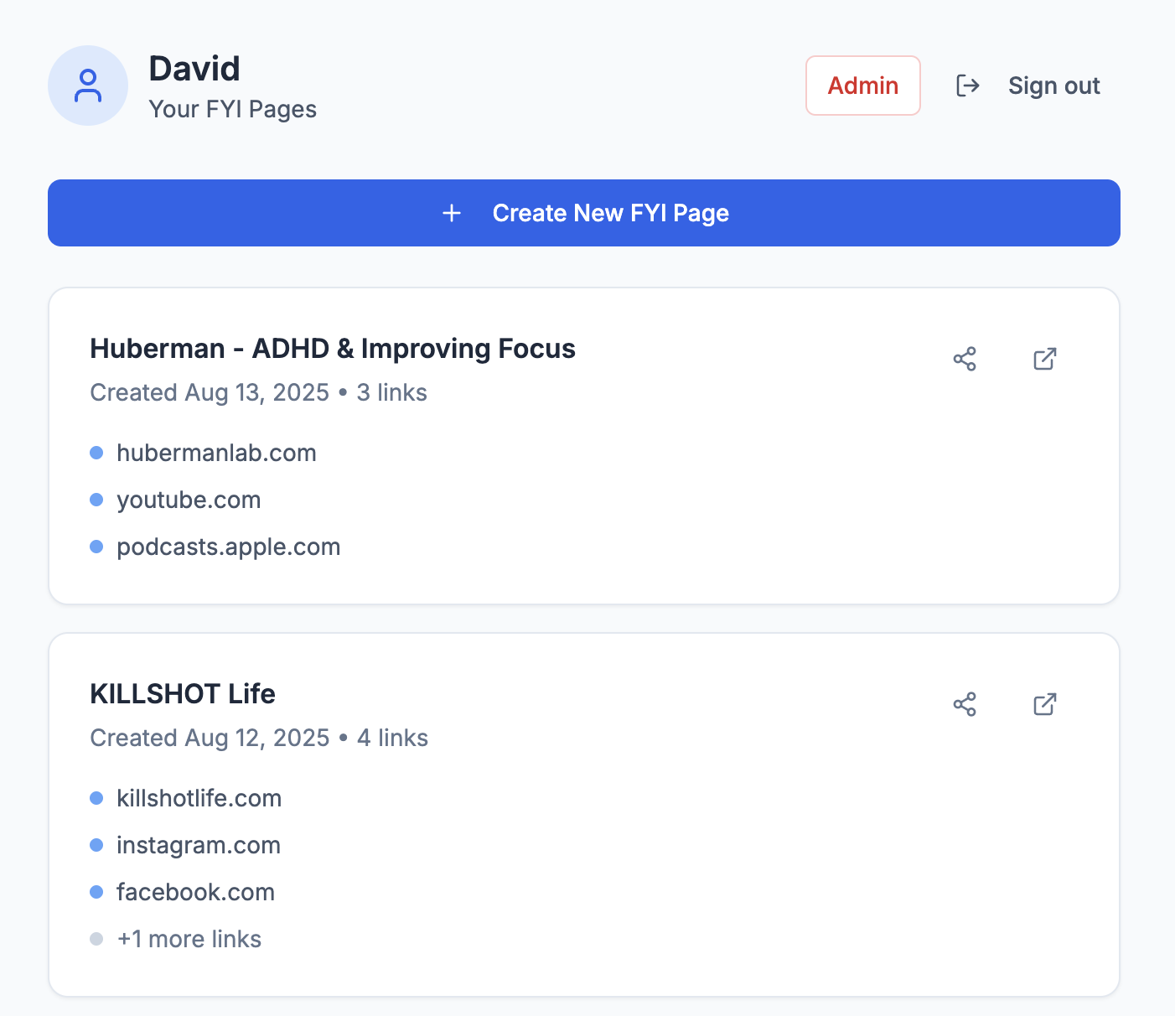Click David's profile avatar icon
1175x1016 pixels.
[x=88, y=86]
